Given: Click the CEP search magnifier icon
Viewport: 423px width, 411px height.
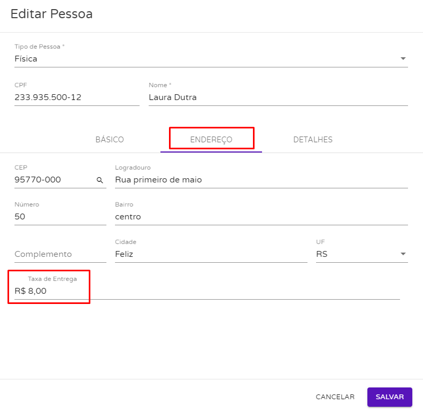Looking at the screenshot, I should pos(100,180).
